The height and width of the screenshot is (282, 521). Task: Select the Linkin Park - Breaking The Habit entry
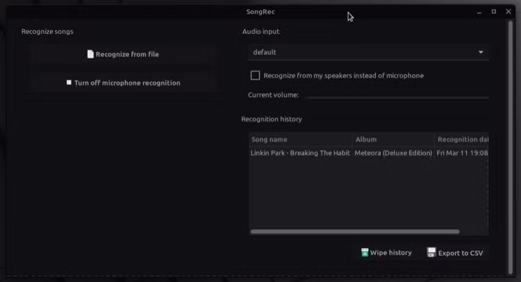[368, 153]
